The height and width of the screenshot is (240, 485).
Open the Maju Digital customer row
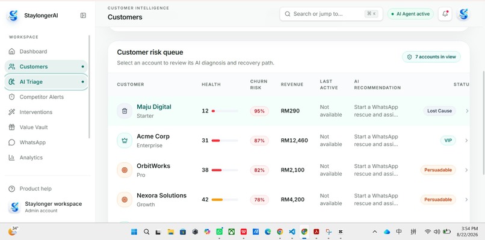289,111
